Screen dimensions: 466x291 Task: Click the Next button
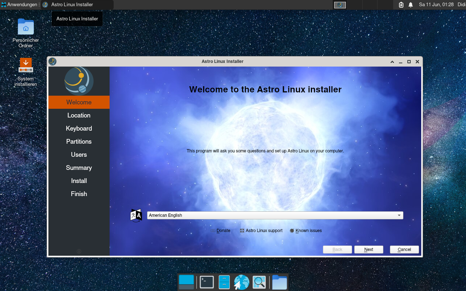pos(369,250)
